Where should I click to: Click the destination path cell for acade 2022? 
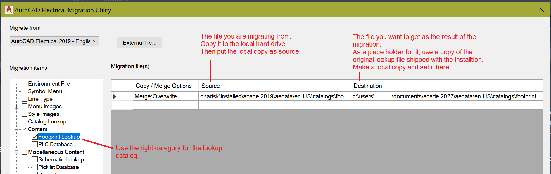(x=447, y=96)
